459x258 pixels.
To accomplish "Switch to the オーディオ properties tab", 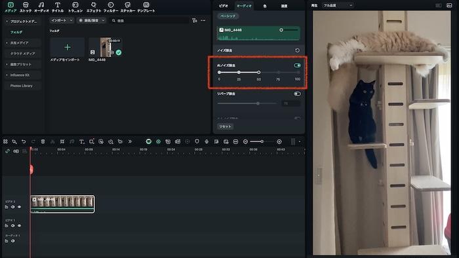I will [x=244, y=6].
